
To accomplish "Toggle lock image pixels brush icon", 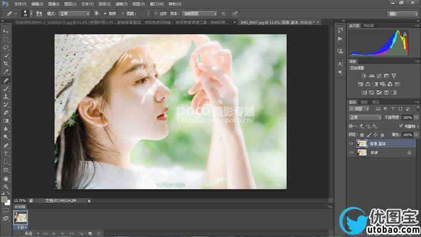I will point(369,135).
